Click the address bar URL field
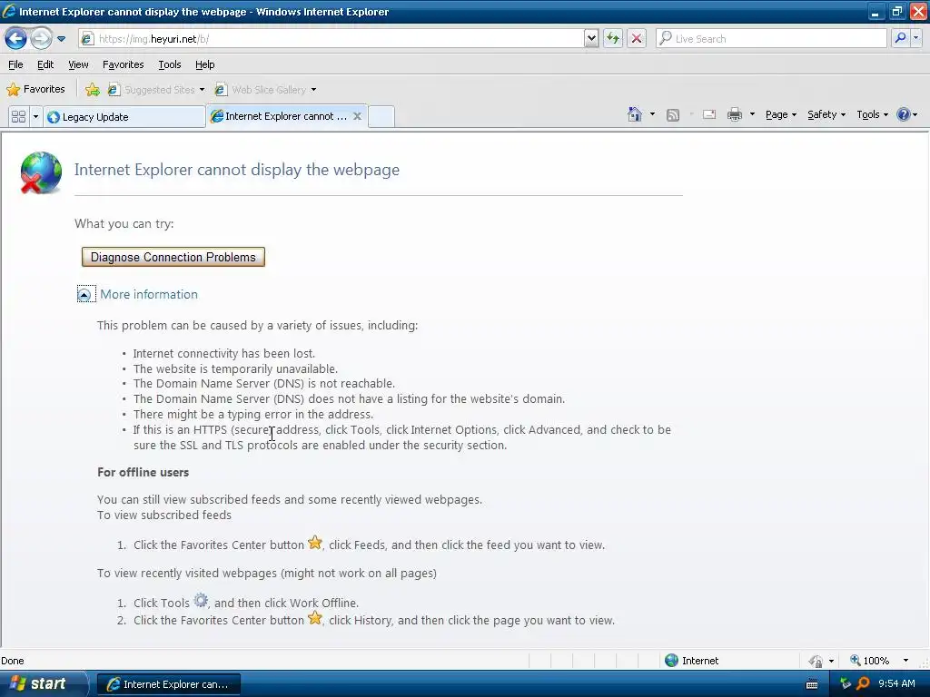This screenshot has height=697, width=930. click(331, 39)
